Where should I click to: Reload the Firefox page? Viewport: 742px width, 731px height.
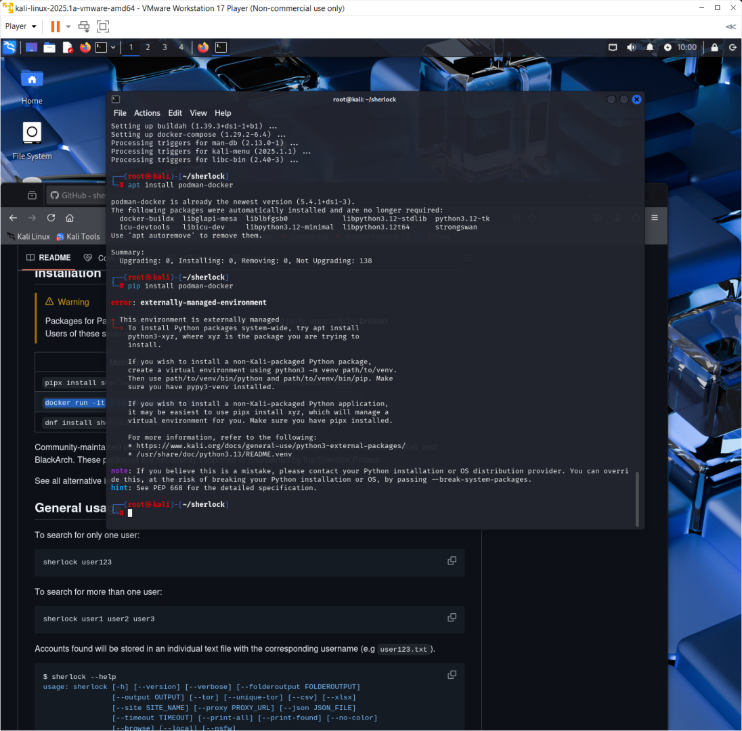pyautogui.click(x=51, y=218)
